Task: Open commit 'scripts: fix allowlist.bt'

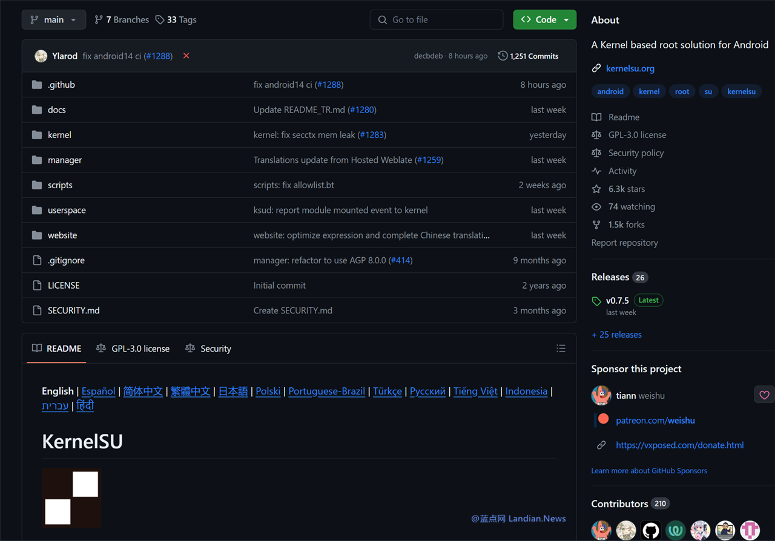Action: coord(294,185)
